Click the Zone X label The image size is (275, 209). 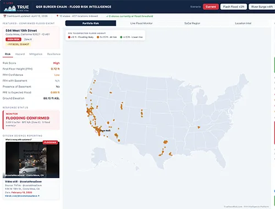point(28,40)
